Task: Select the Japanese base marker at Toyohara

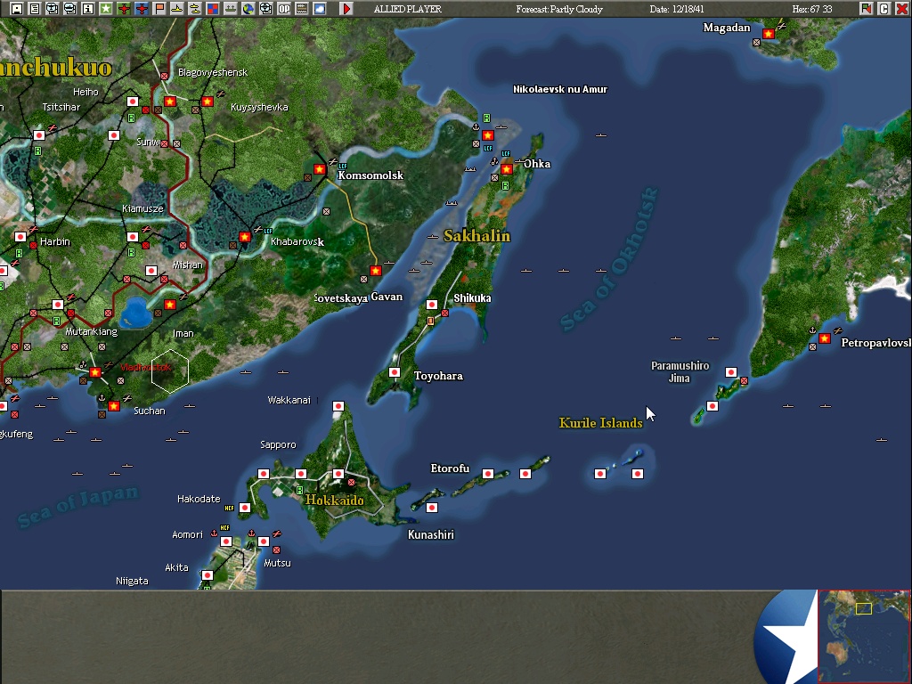Action: coord(395,372)
